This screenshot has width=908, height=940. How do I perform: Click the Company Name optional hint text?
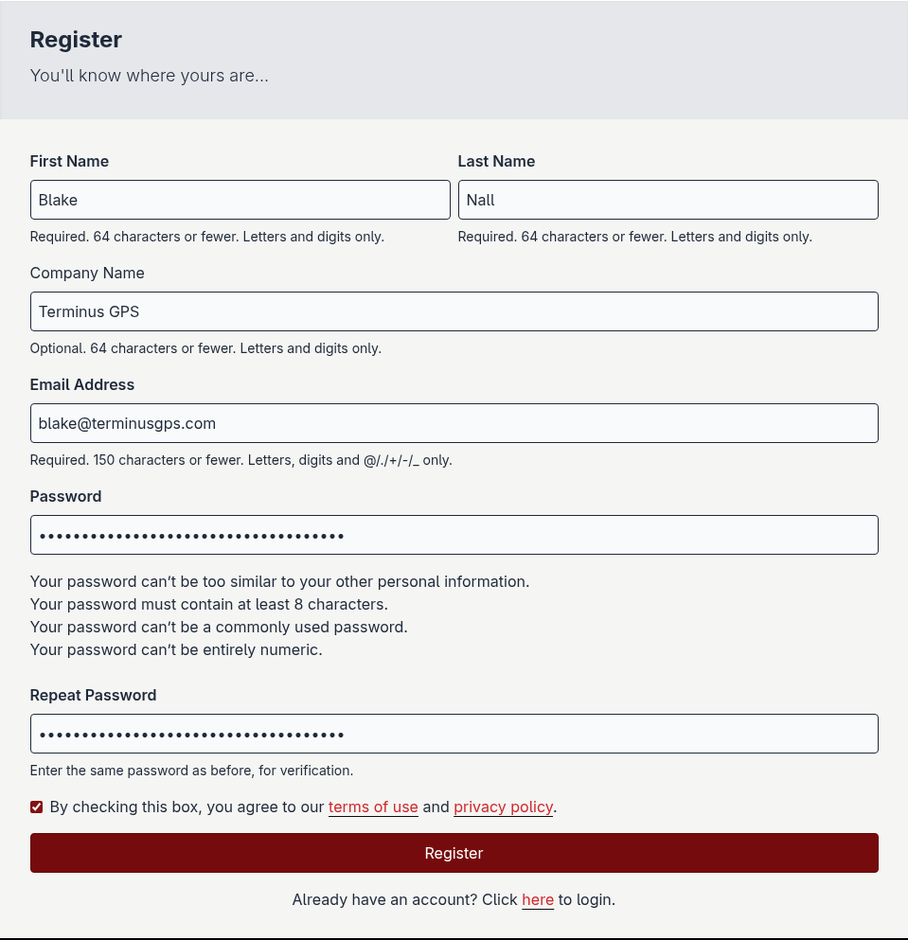[205, 347]
